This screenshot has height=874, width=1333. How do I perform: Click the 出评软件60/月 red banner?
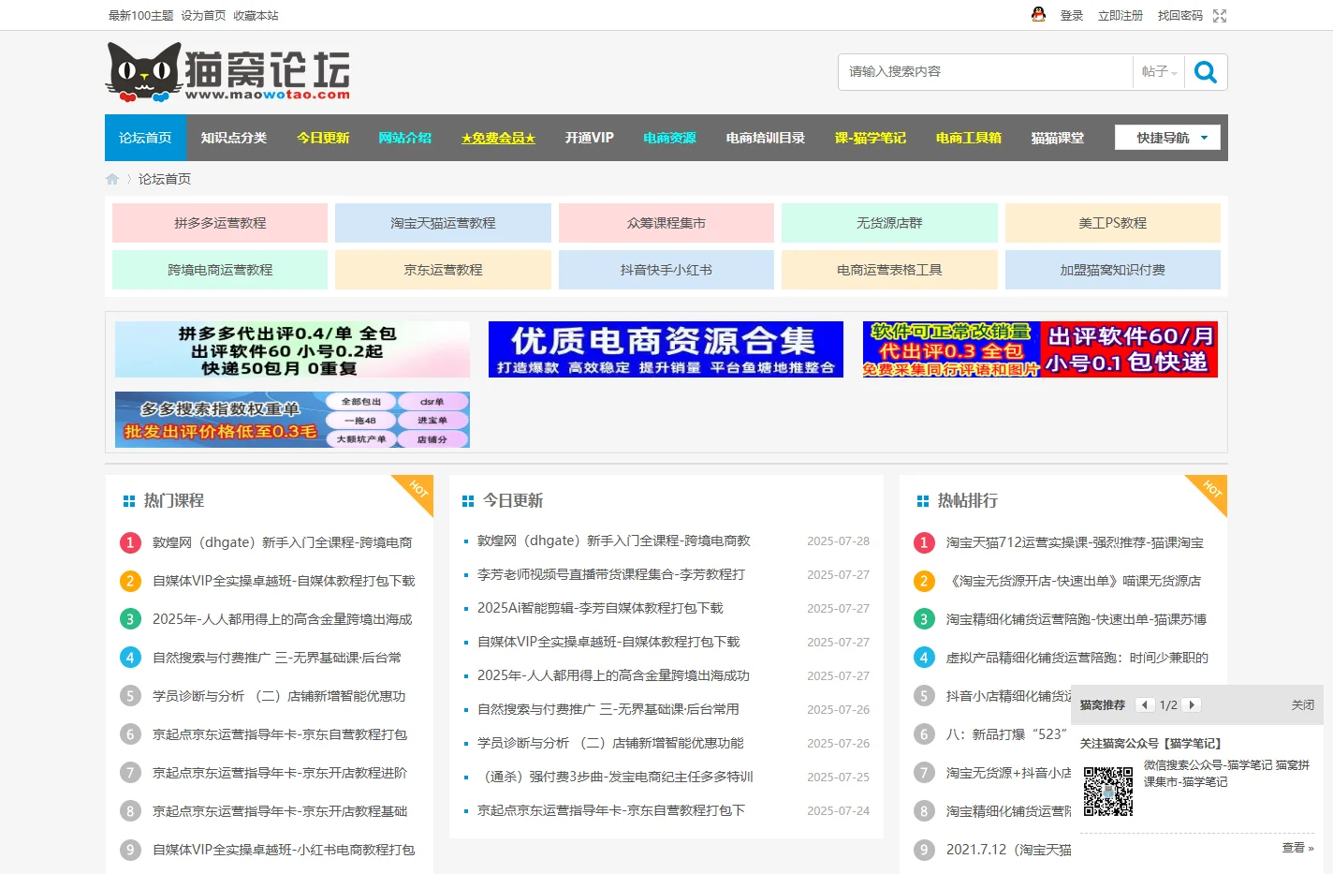(x=1040, y=349)
